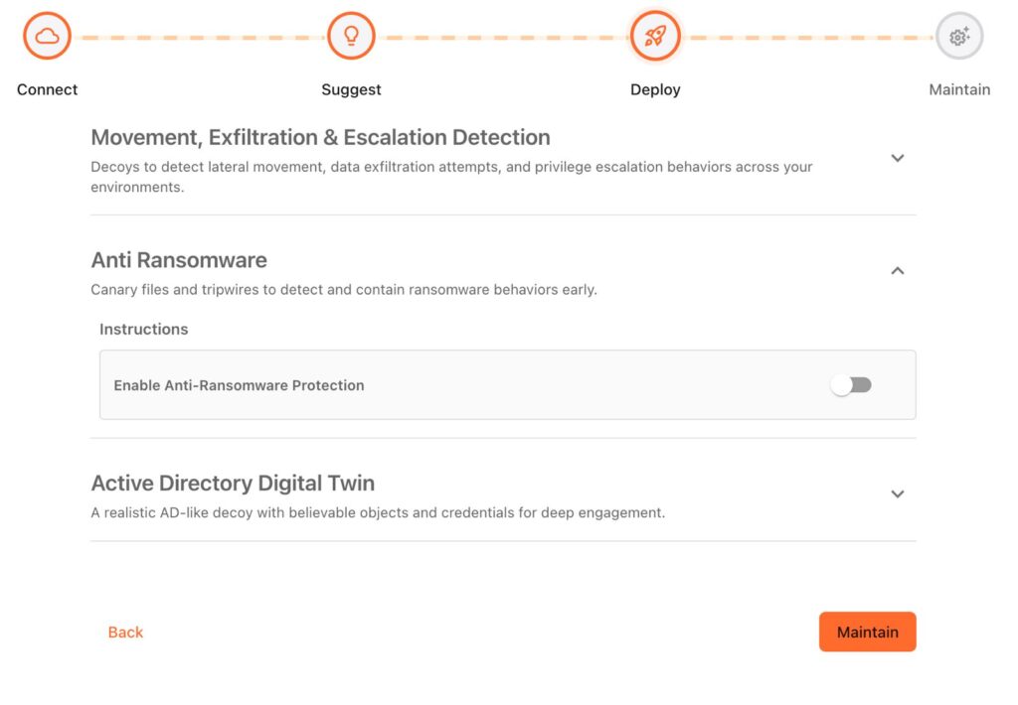The image size is (1018, 705).
Task: Expand Movement, Exfiltration & Escalation Detection chevron
Action: pos(897,158)
